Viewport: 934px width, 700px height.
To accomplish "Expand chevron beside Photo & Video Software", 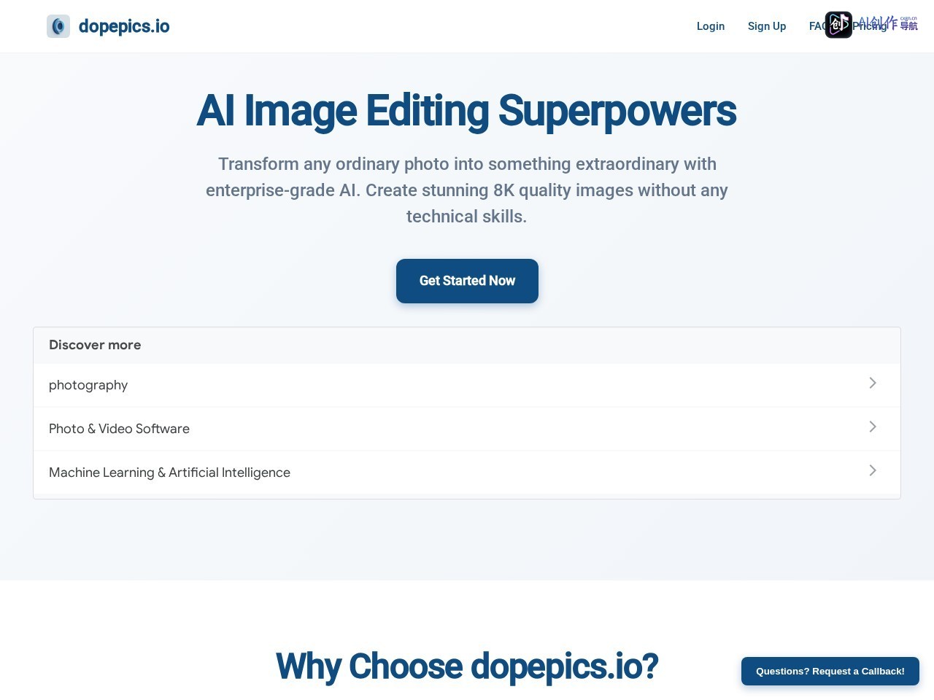I will 873,427.
